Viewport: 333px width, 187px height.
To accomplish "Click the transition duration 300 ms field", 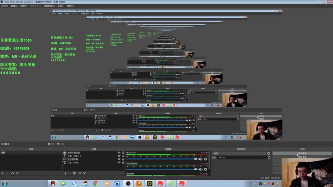I will 242,157.
